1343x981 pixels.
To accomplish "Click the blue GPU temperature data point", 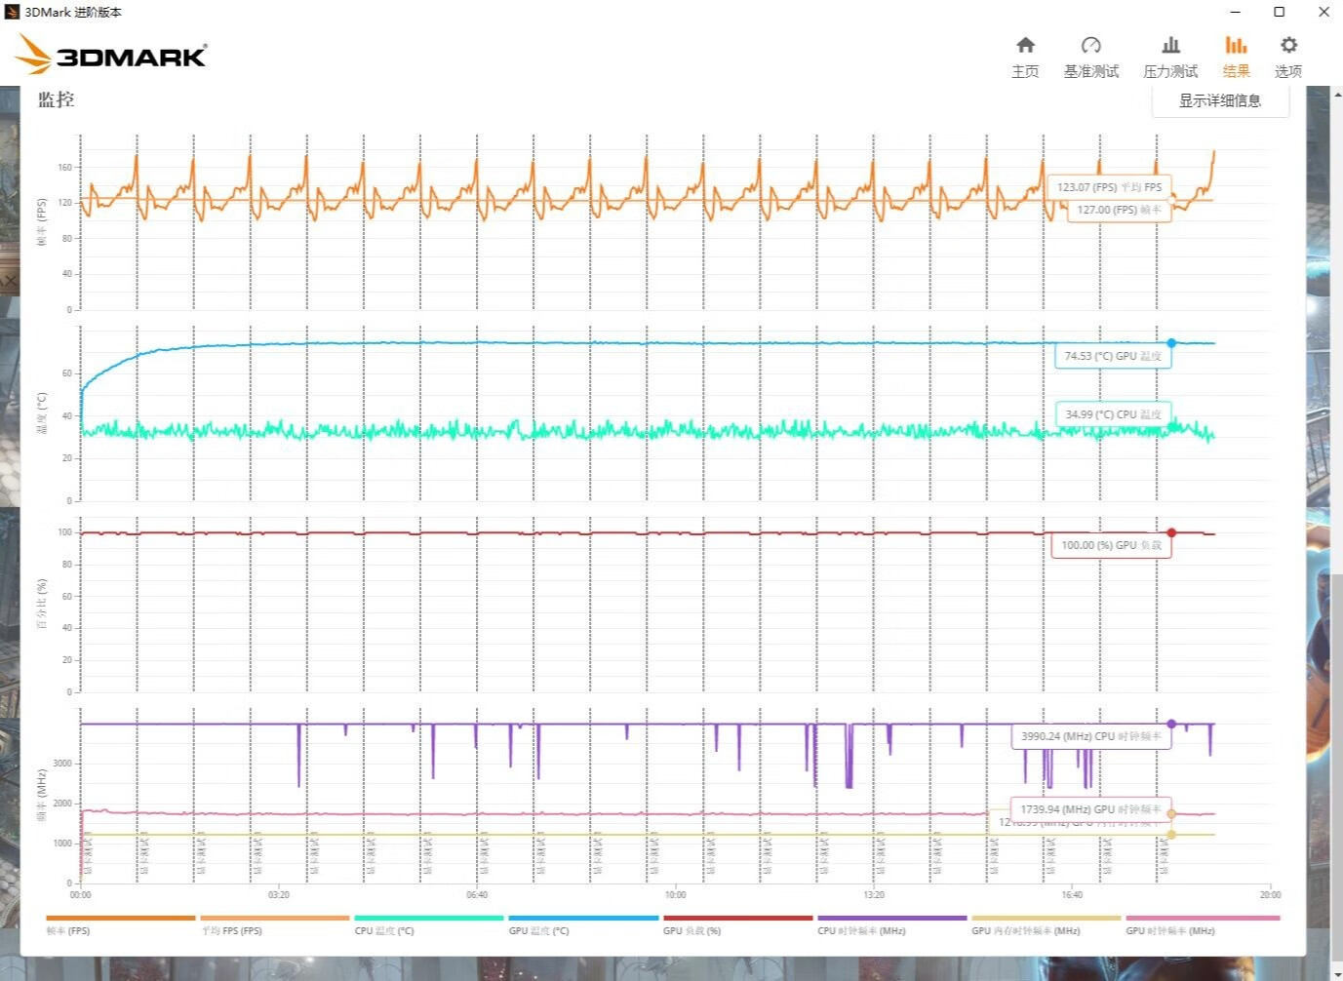I will (x=1171, y=343).
